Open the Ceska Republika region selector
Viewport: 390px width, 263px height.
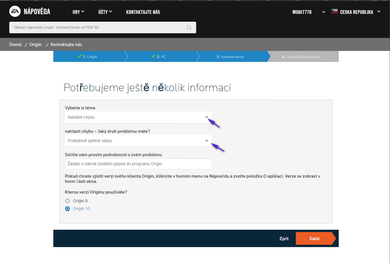[x=356, y=12]
